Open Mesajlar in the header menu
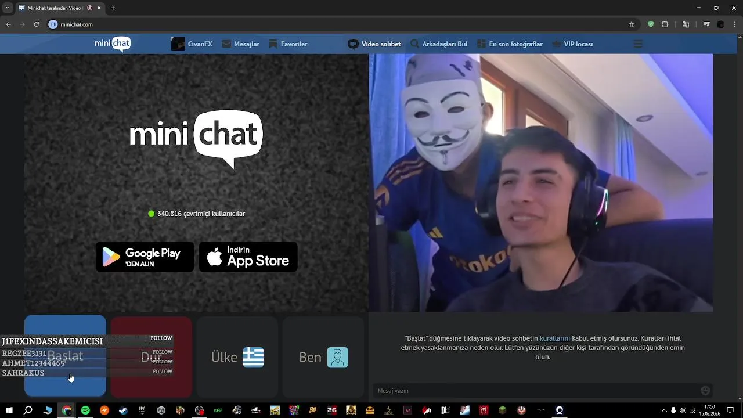743x418 pixels. 240,44
